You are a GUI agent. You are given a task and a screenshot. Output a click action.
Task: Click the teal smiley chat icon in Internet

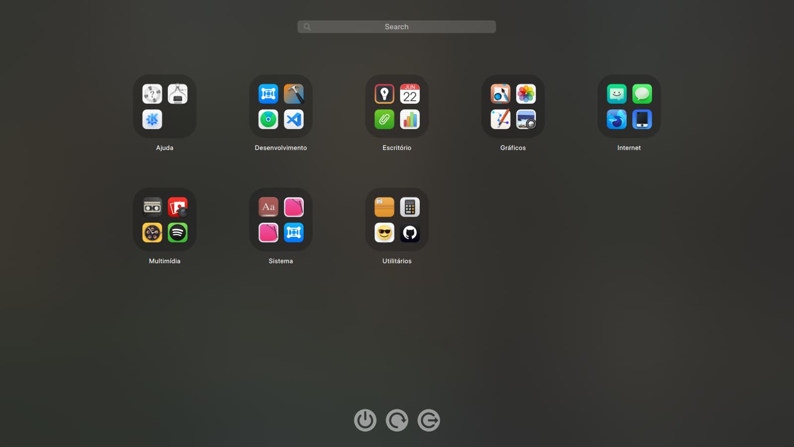point(617,94)
